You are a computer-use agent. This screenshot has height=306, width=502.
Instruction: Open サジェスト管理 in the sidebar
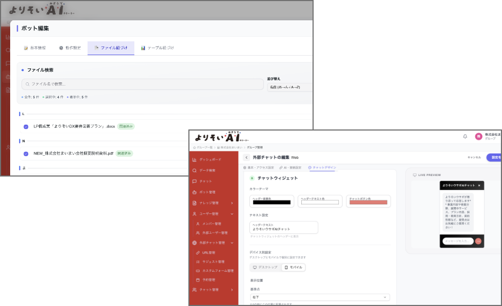point(214,262)
